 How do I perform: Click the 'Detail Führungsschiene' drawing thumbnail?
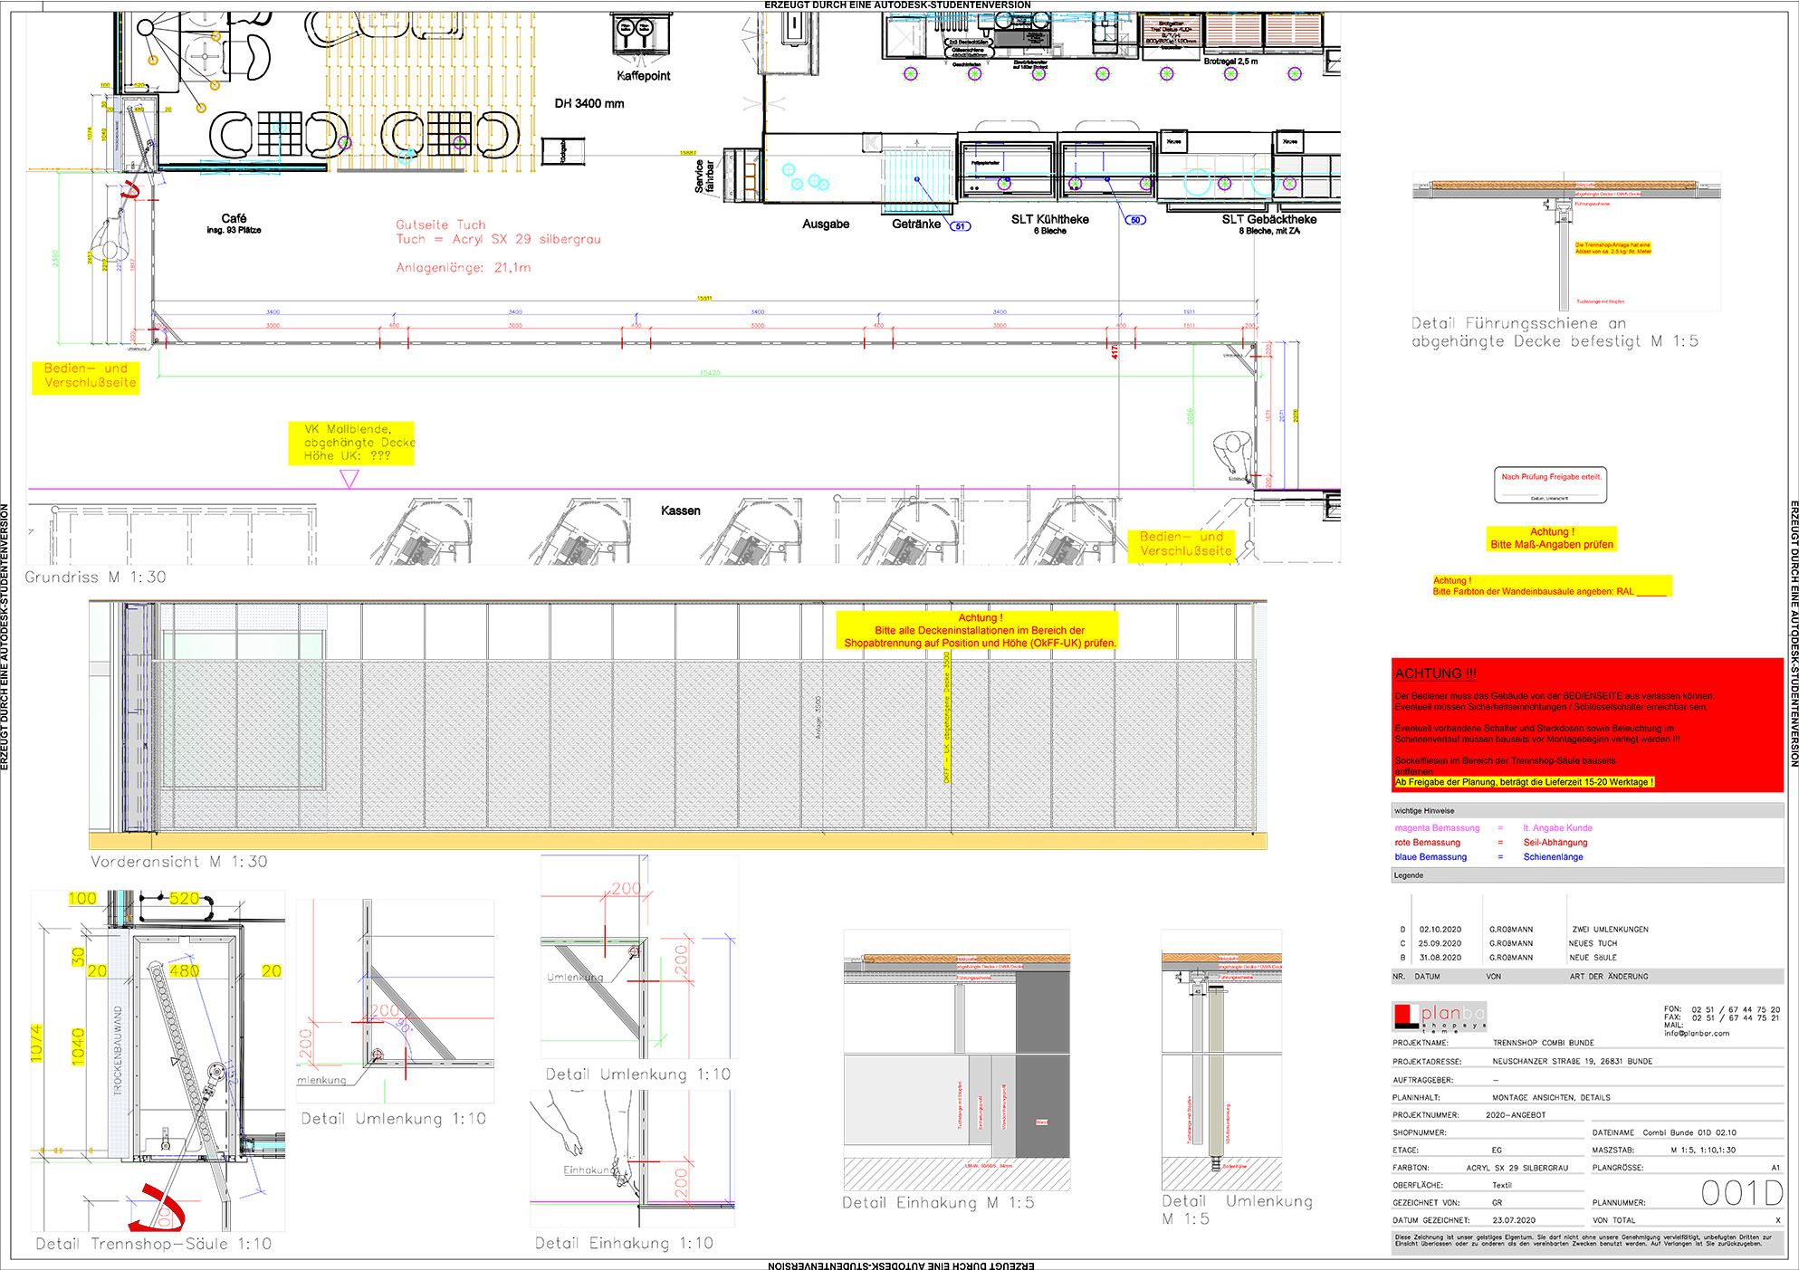[1566, 243]
